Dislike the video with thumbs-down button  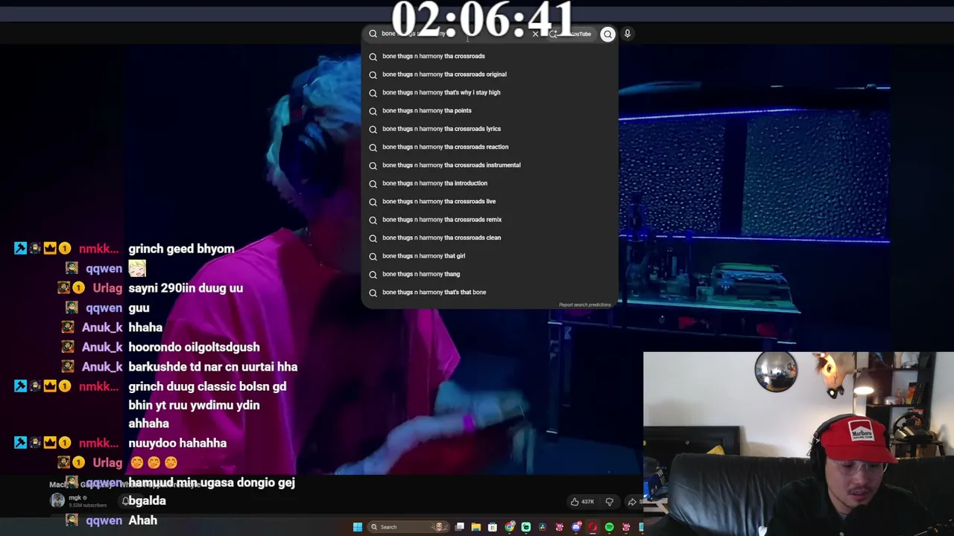609,502
